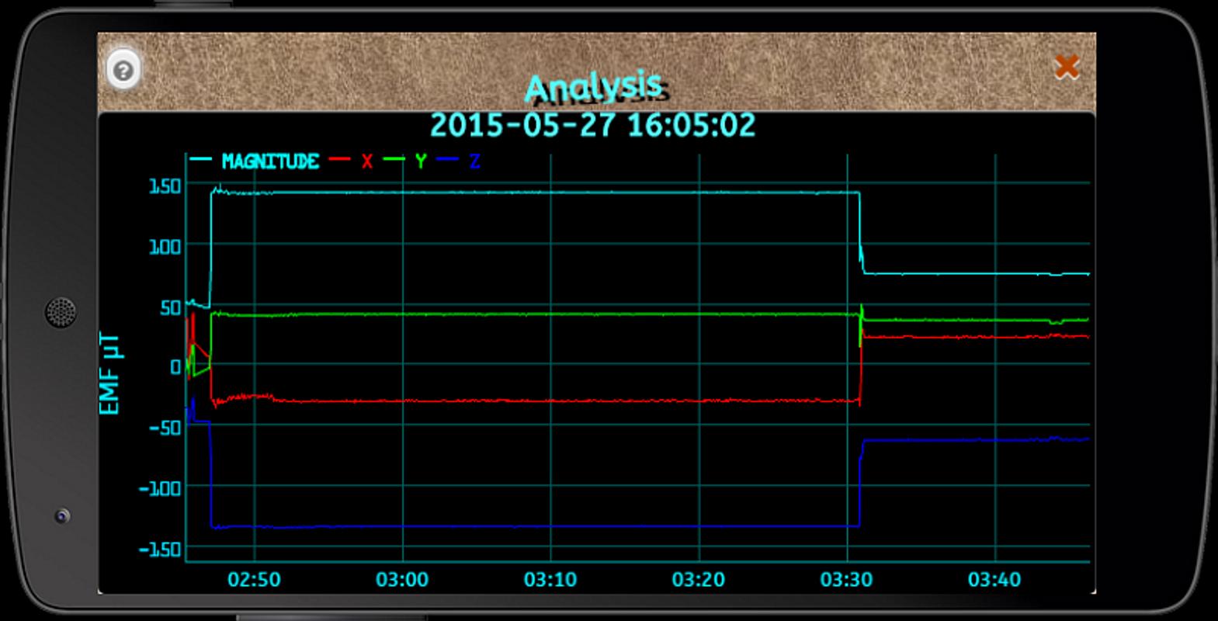Click the 100 y-axis value
1218x621 pixels.
[165, 247]
